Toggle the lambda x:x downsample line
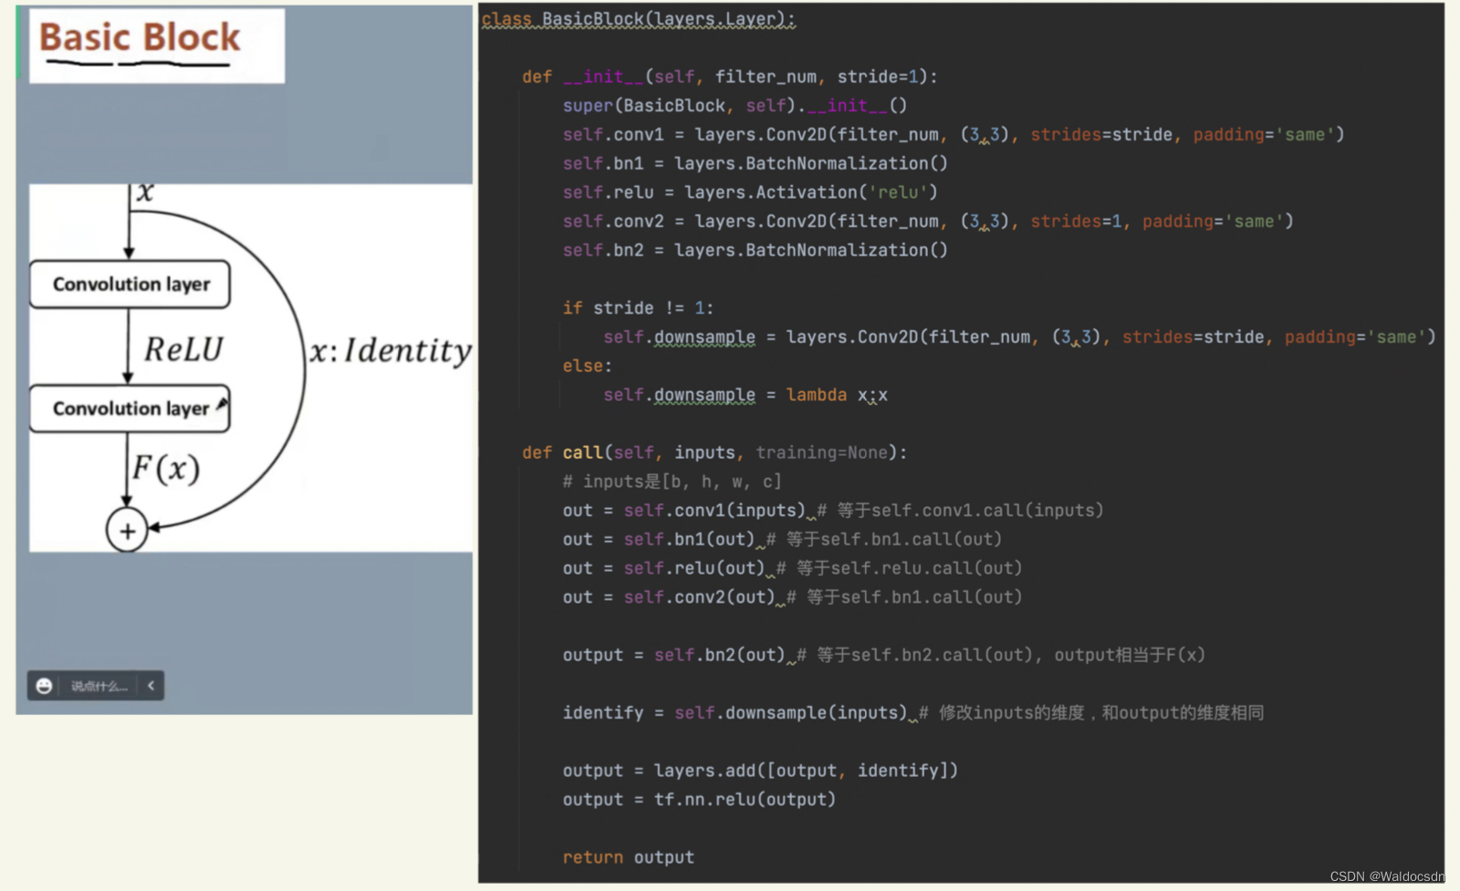 click(744, 394)
